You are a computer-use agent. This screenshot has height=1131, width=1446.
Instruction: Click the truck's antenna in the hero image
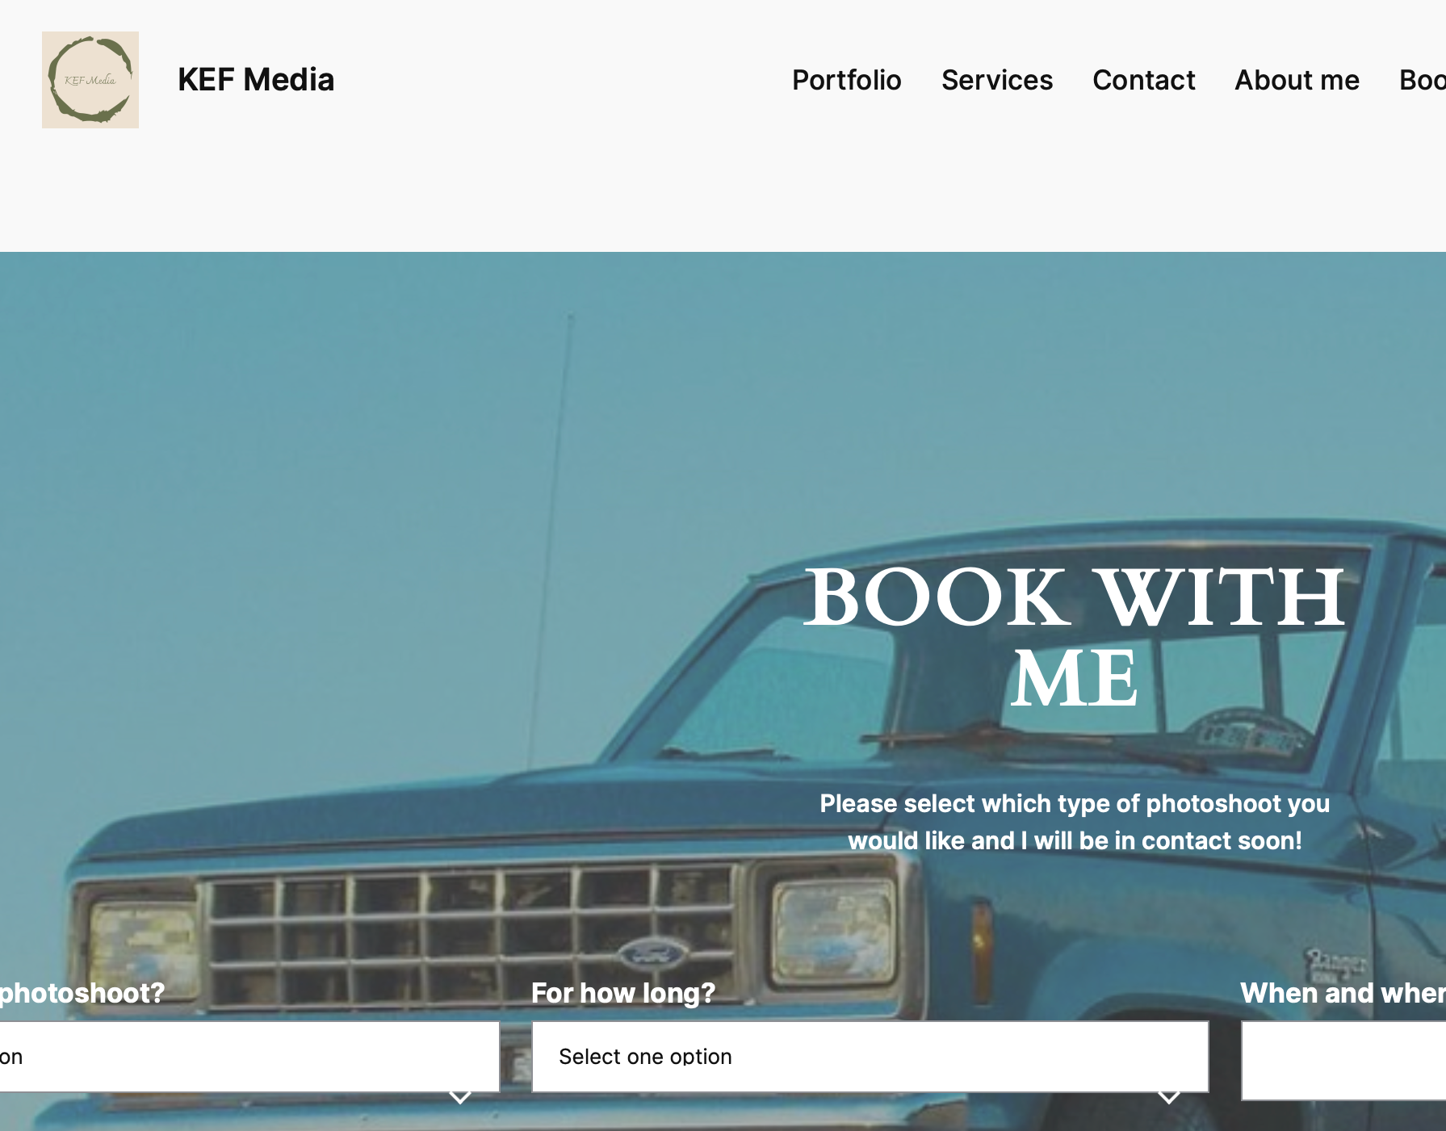point(550,541)
